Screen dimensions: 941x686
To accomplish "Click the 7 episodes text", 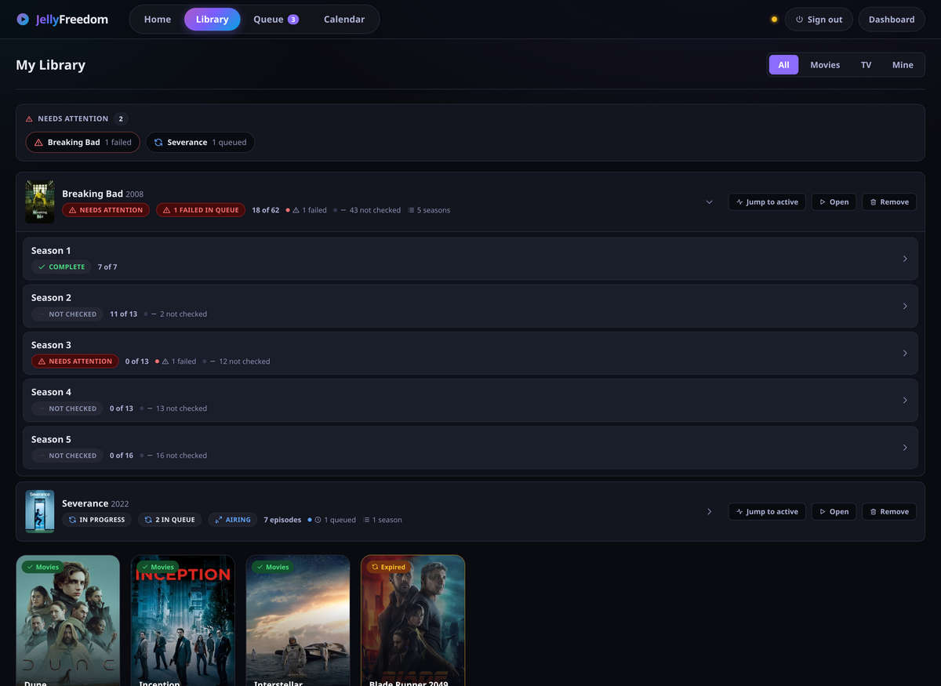I will tap(282, 520).
